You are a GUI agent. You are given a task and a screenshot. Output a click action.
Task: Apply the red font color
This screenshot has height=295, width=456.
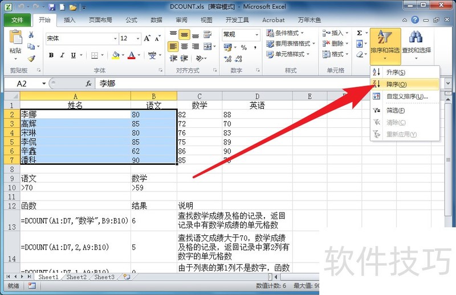132,55
